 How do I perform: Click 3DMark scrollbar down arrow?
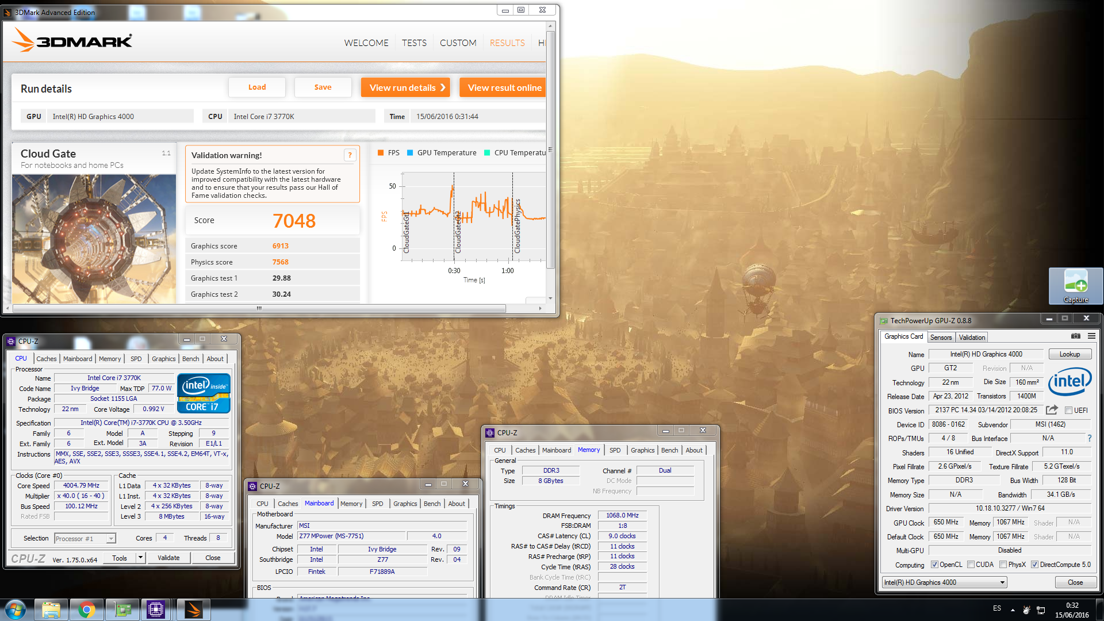(550, 298)
